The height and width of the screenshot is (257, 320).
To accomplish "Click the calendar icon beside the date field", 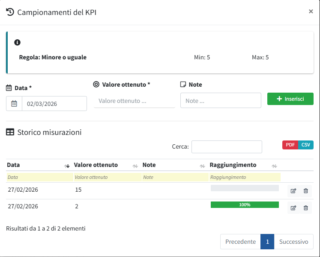I will [x=14, y=104].
